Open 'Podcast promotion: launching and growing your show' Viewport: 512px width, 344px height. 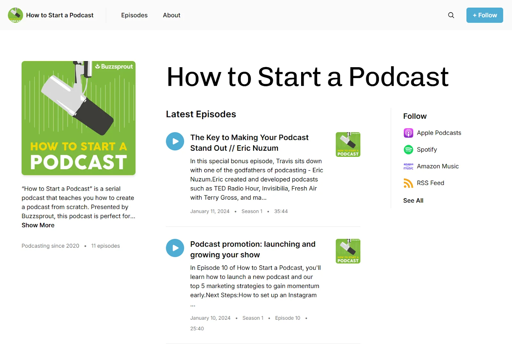(x=252, y=249)
